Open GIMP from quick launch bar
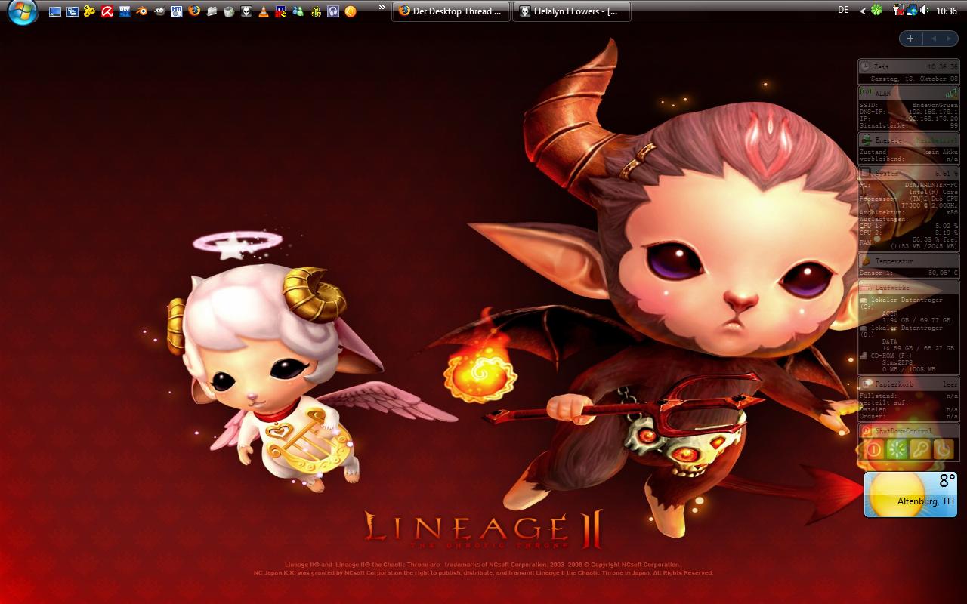This screenshot has height=604, width=967. point(159,11)
